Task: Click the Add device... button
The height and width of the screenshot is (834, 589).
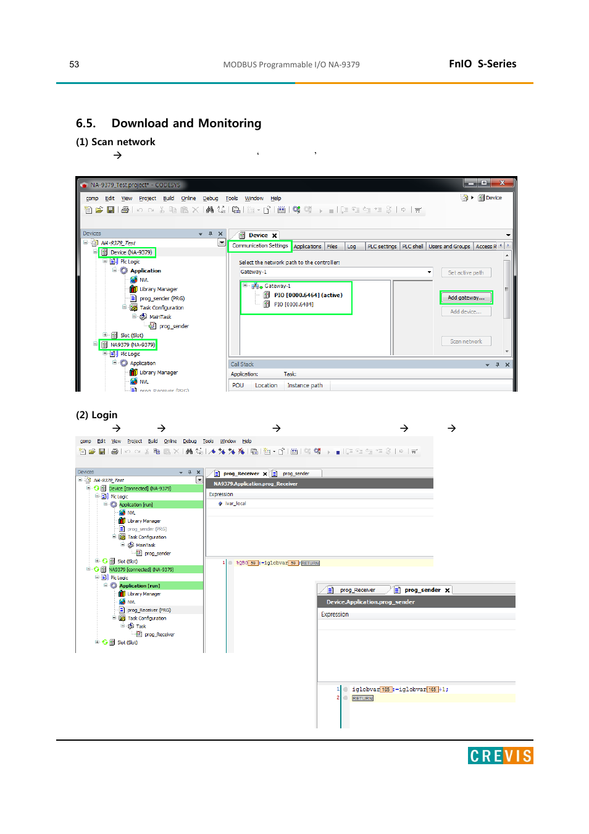Action: click(466, 312)
